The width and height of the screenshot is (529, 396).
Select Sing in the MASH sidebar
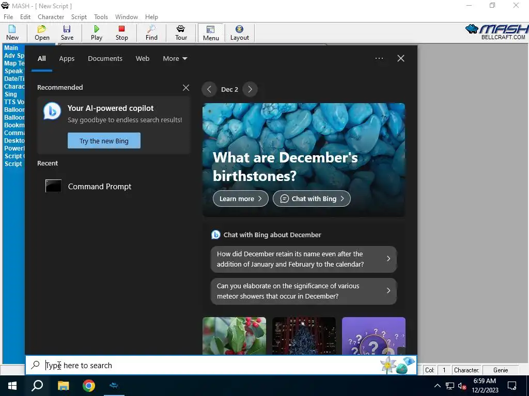(10, 94)
